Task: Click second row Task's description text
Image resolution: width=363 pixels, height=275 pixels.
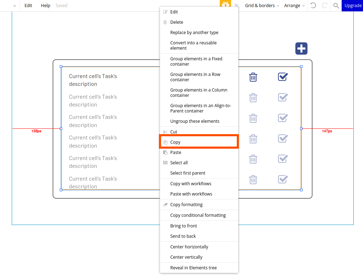Action: coord(93,101)
